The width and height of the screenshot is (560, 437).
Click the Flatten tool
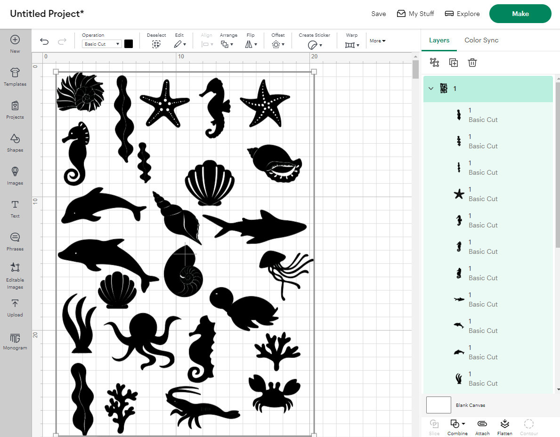pos(504,427)
